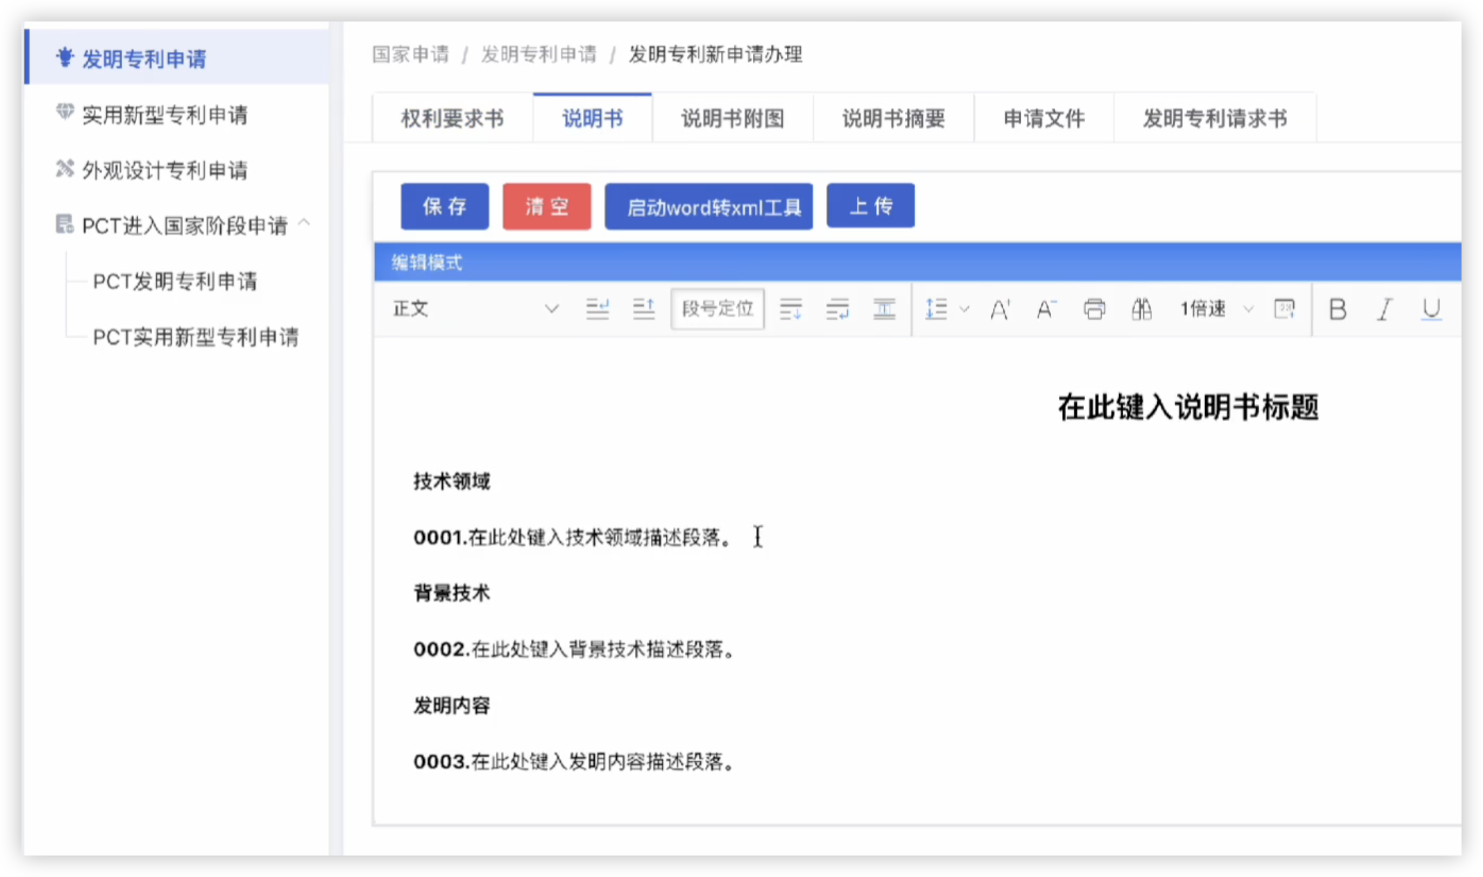The height and width of the screenshot is (877, 1483).
Task: Decrease font size with A- icon
Action: pos(1046,309)
